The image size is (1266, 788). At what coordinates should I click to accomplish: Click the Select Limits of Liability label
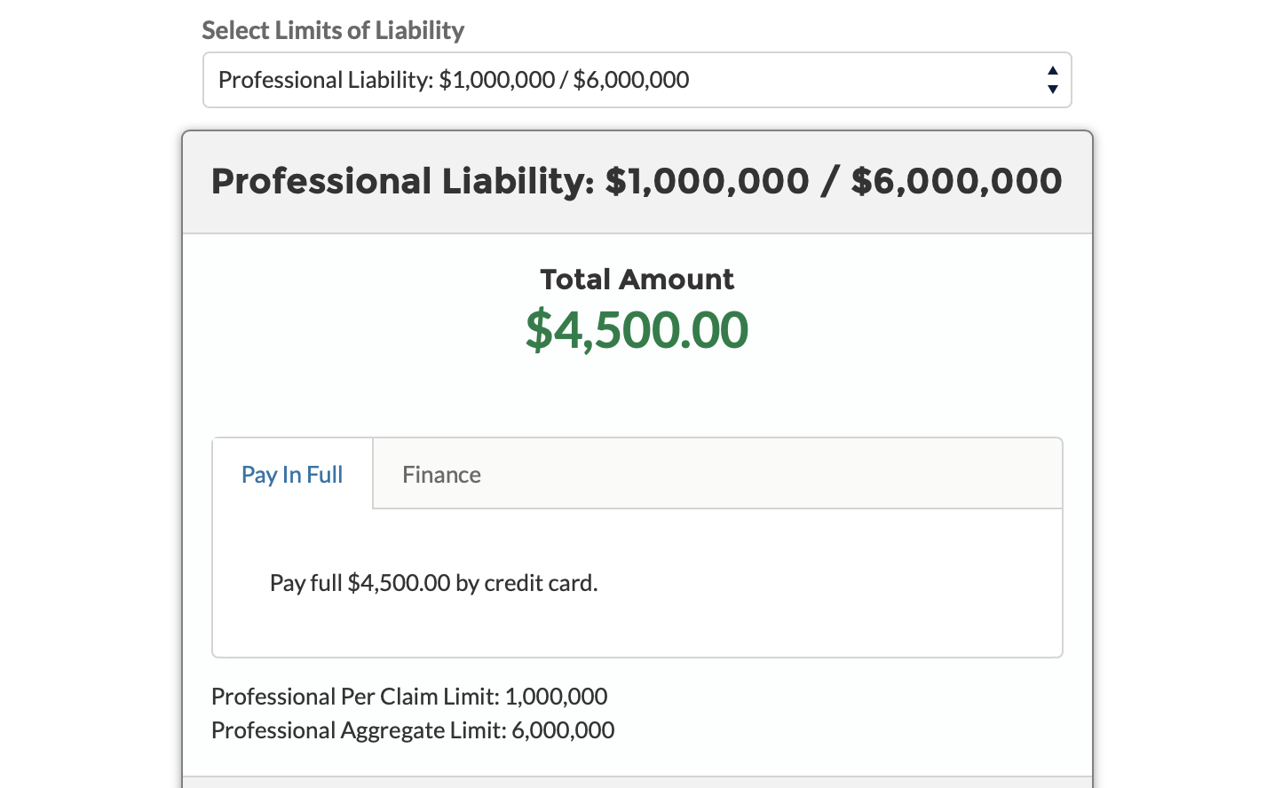click(x=333, y=30)
